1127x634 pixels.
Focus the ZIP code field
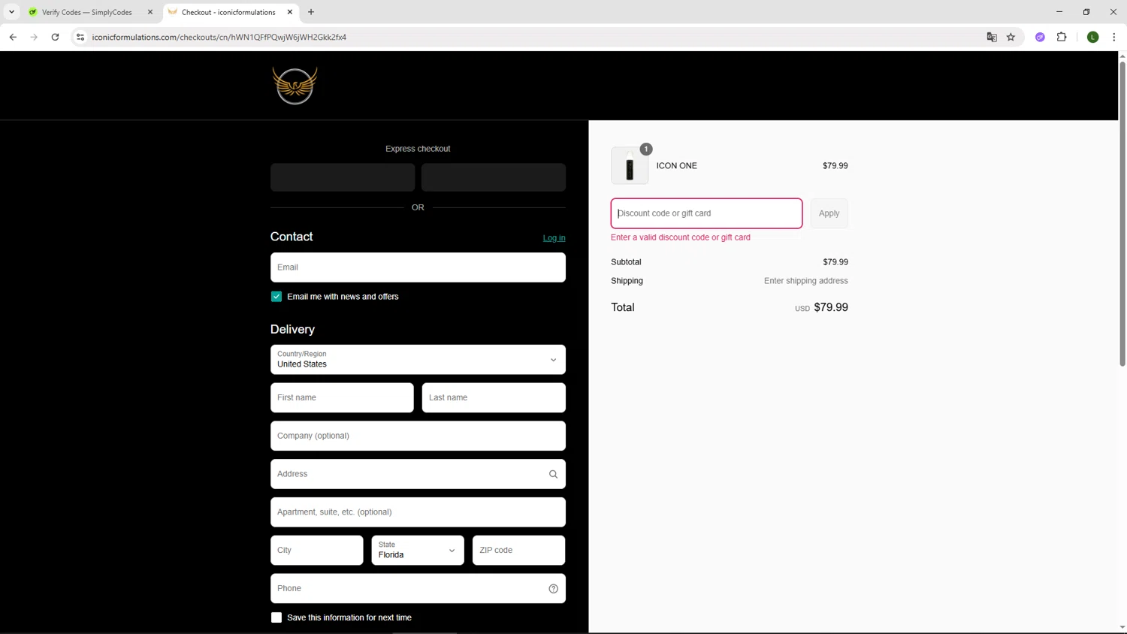click(x=519, y=551)
